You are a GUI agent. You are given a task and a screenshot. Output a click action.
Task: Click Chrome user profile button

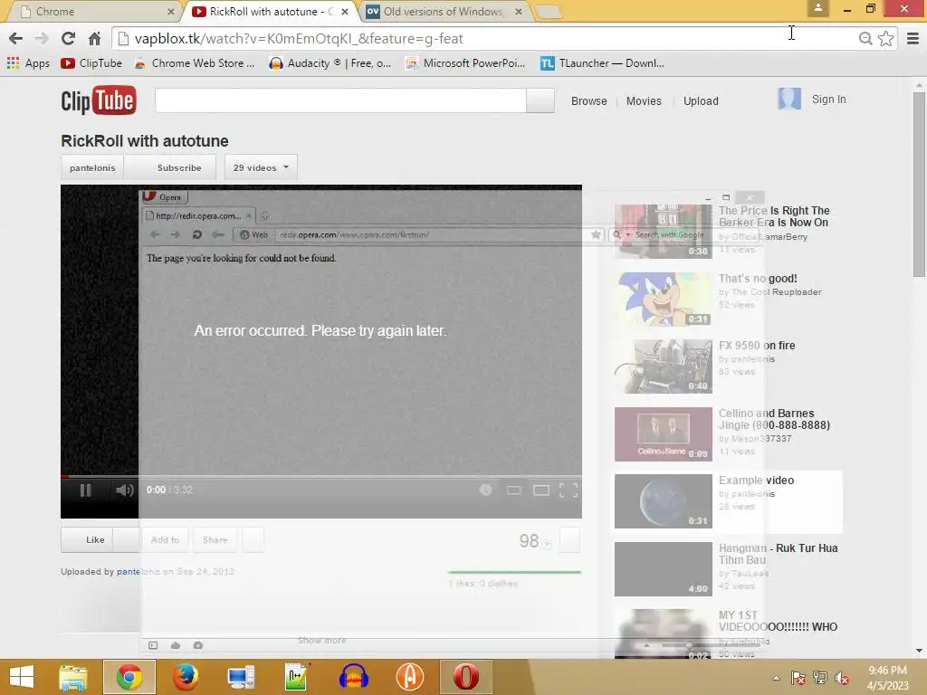818,8
